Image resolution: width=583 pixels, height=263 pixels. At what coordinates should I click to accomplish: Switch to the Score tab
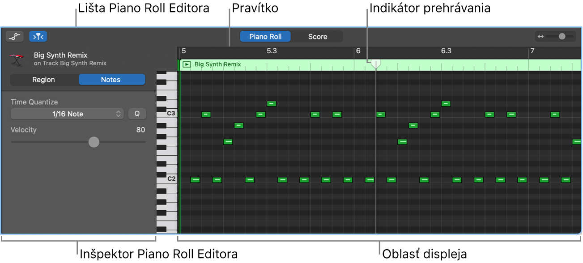click(x=317, y=36)
